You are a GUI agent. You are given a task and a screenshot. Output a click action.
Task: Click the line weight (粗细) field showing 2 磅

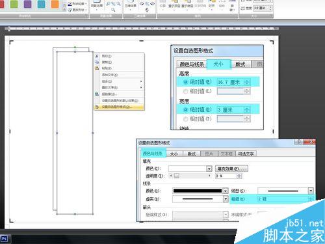pos(283,199)
